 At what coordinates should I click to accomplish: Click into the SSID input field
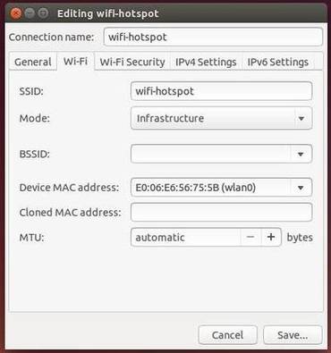[222, 91]
